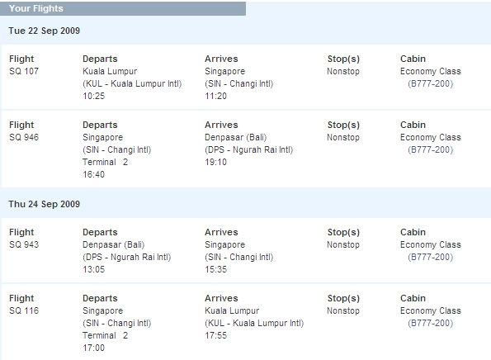Click the Nonstop label for flight SQ 943

[x=343, y=244]
